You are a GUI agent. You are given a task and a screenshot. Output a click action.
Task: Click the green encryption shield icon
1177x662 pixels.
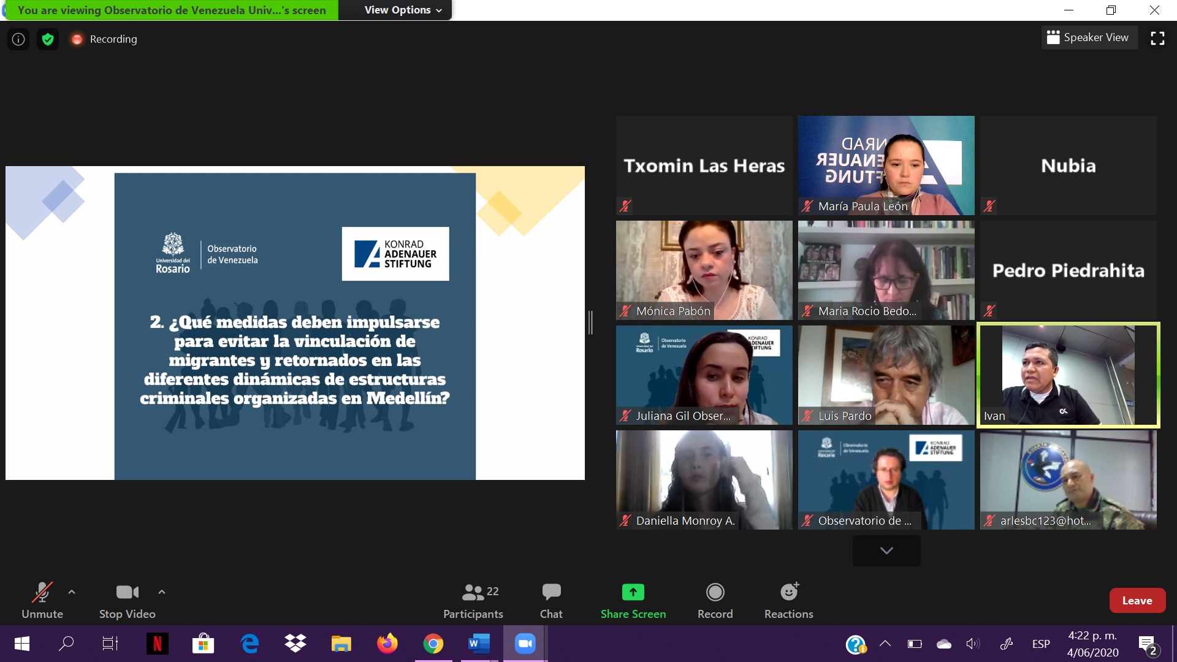pos(48,39)
